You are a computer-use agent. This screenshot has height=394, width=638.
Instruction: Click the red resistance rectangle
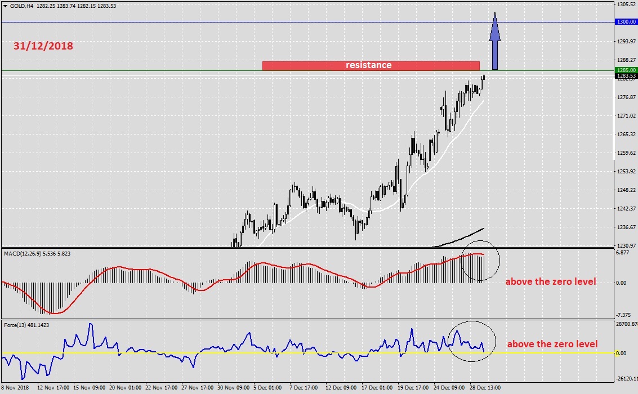(x=371, y=65)
